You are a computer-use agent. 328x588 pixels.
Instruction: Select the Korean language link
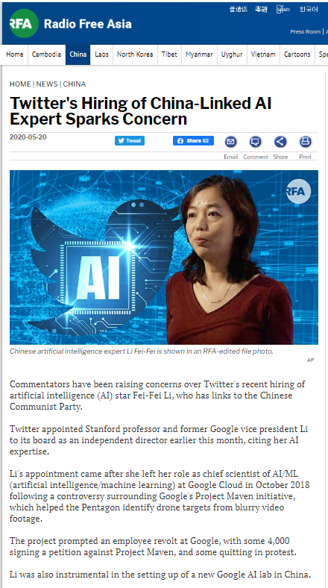[309, 10]
